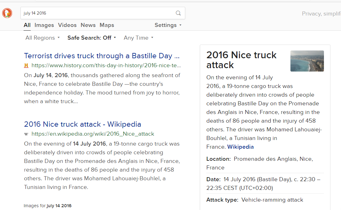The width and height of the screenshot is (341, 210).
Task: Click the Privacy, simplified text in header
Action: coord(321,14)
